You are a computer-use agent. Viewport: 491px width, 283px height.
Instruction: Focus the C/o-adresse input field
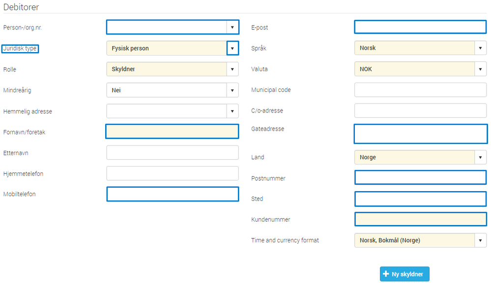(420, 111)
